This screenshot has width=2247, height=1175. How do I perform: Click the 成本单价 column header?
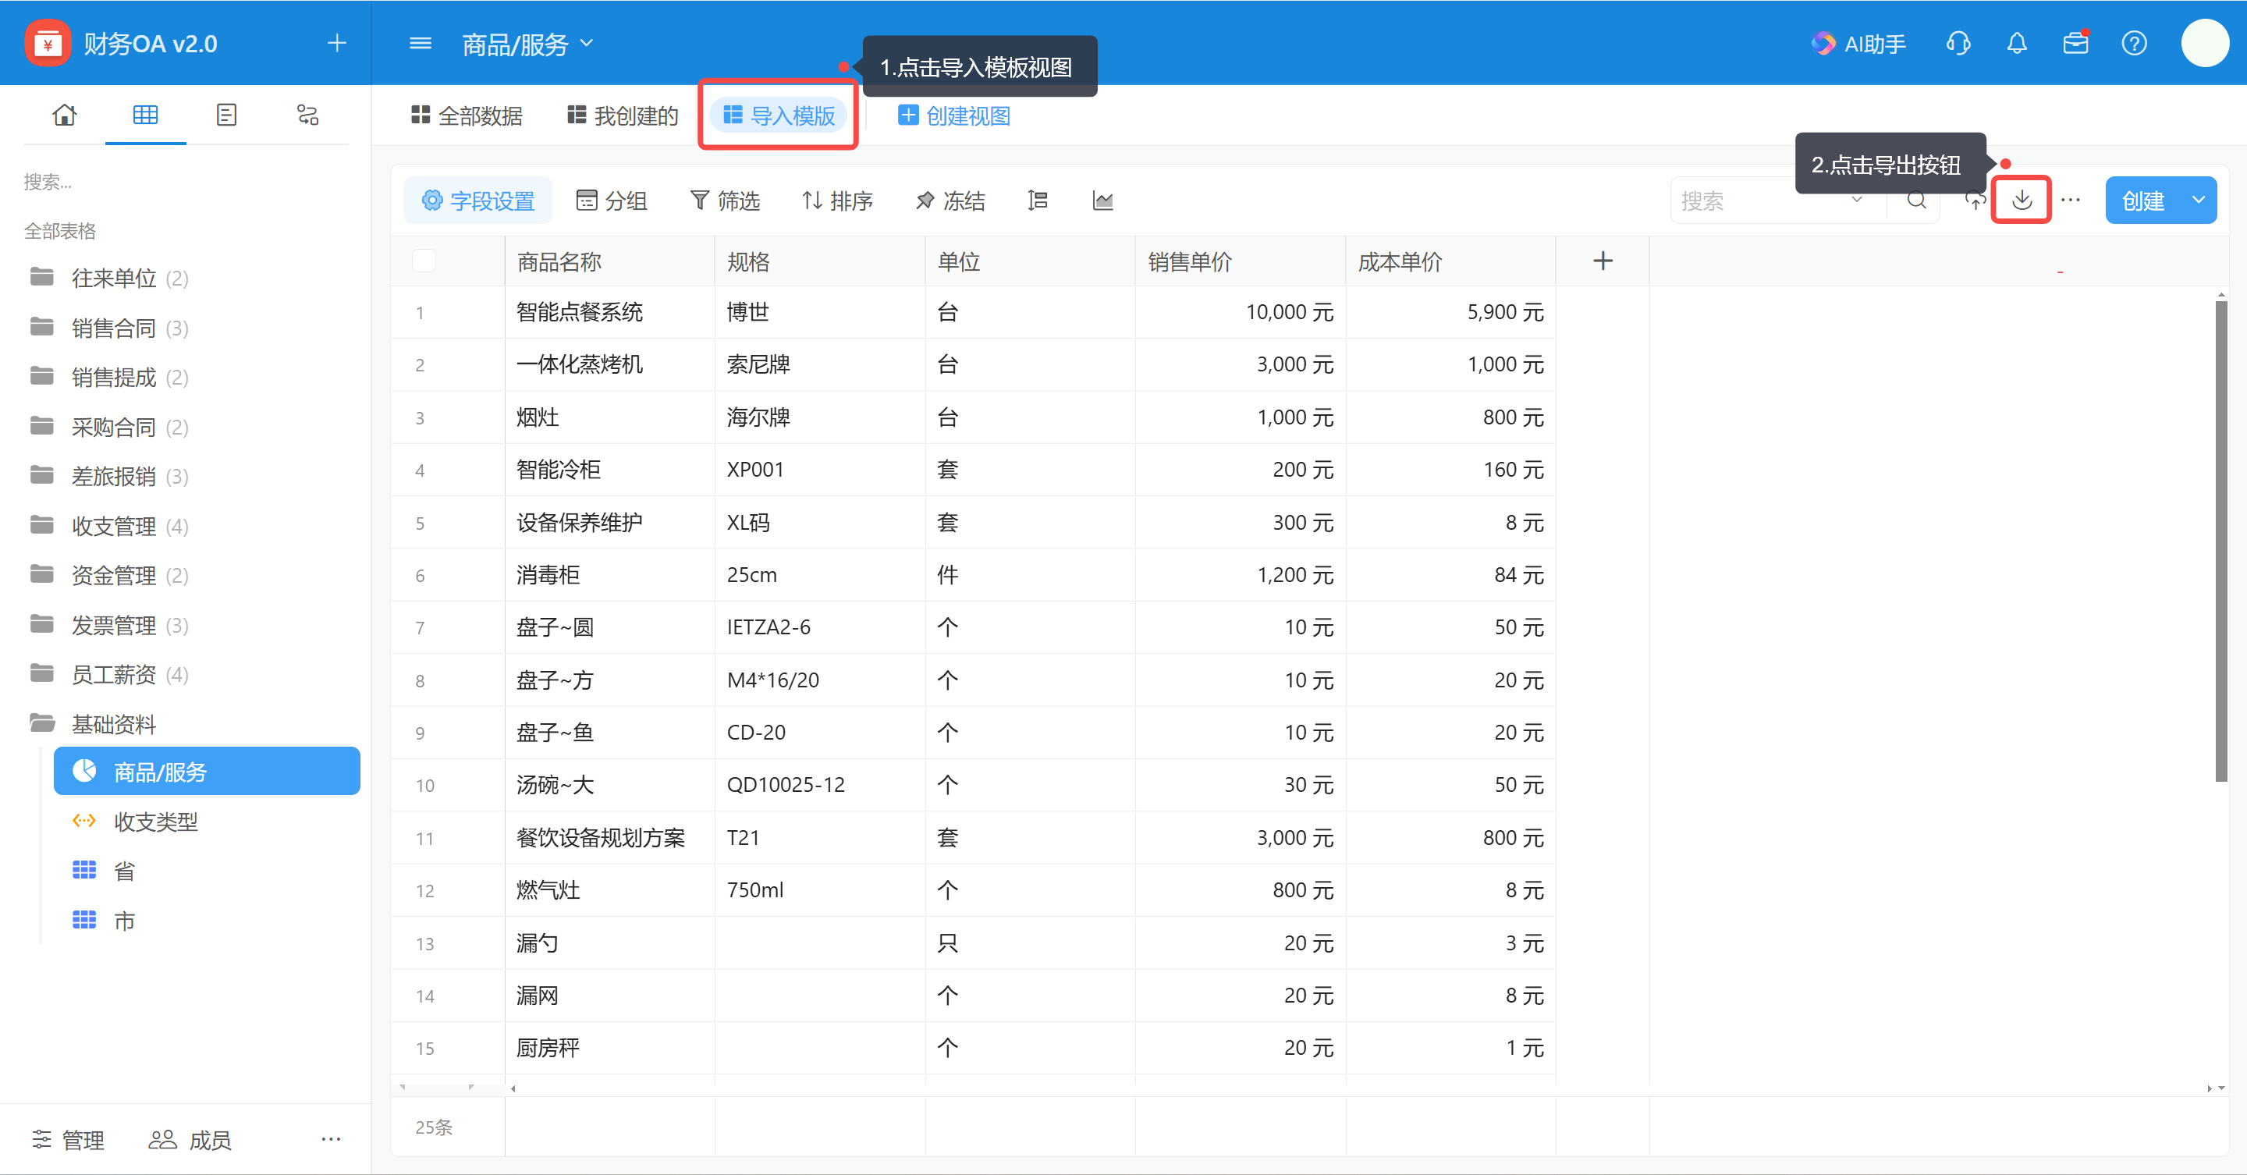coord(1450,261)
